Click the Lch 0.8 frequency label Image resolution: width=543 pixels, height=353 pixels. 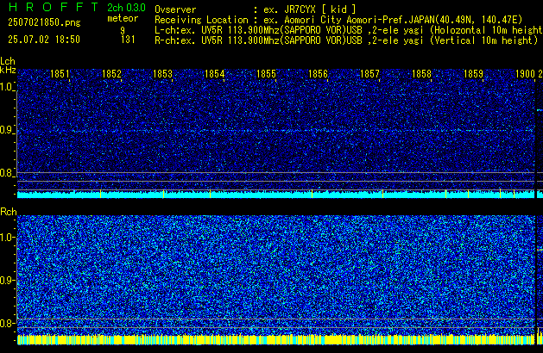(x=7, y=173)
